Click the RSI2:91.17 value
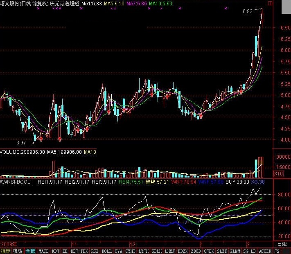The width and height of the screenshot is (291, 254). [77, 182]
